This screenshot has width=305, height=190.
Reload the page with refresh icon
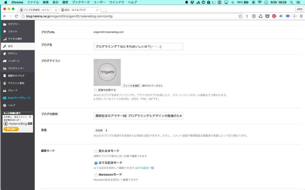[16, 16]
